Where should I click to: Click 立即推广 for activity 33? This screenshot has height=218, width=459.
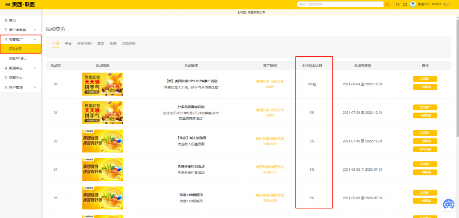click(425, 79)
